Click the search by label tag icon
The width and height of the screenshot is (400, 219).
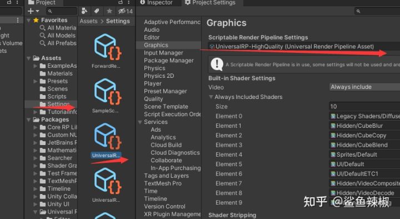pyautogui.click(x=97, y=11)
